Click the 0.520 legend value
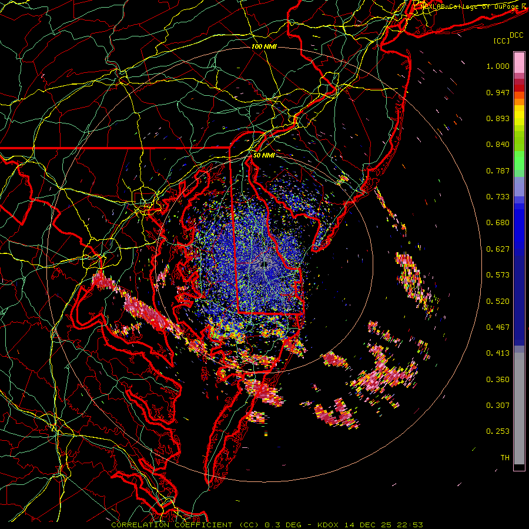This screenshot has height=529, width=529. tap(498, 302)
